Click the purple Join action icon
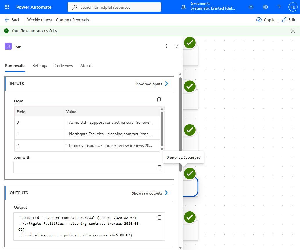This screenshot has width=300, height=250. pos(8,46)
